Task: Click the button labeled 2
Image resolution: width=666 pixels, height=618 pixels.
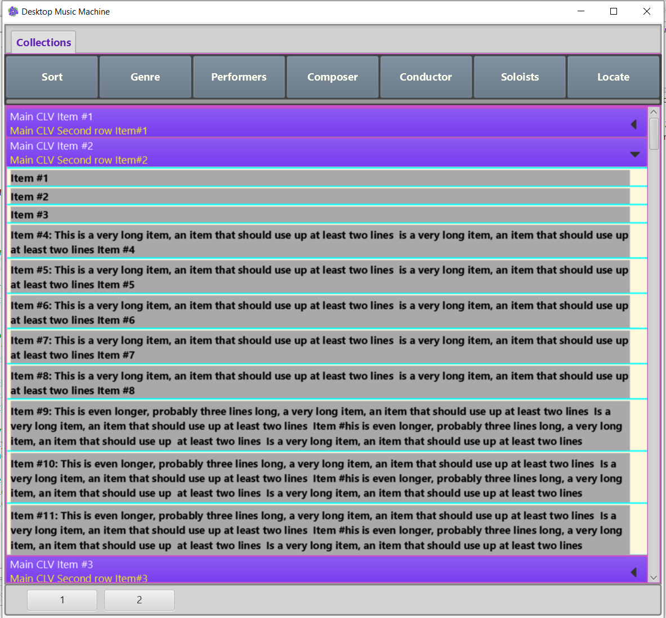Action: (139, 600)
